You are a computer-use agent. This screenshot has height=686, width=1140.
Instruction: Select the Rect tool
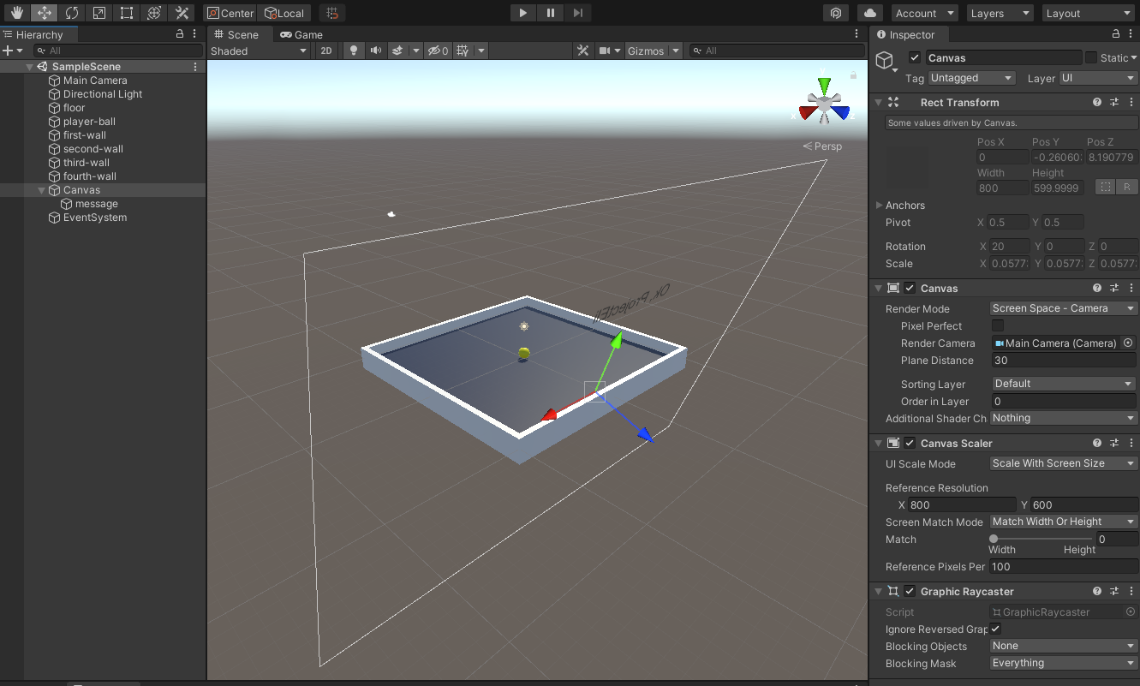127,13
